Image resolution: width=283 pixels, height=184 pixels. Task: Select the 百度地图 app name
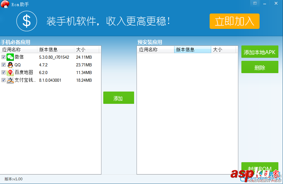click(24, 72)
